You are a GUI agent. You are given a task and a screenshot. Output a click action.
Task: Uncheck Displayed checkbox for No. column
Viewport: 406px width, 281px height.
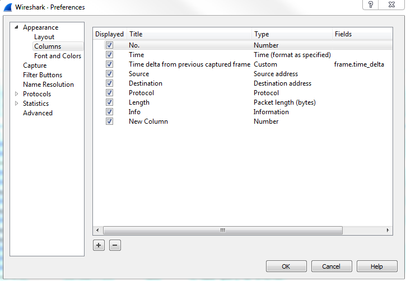(x=109, y=45)
